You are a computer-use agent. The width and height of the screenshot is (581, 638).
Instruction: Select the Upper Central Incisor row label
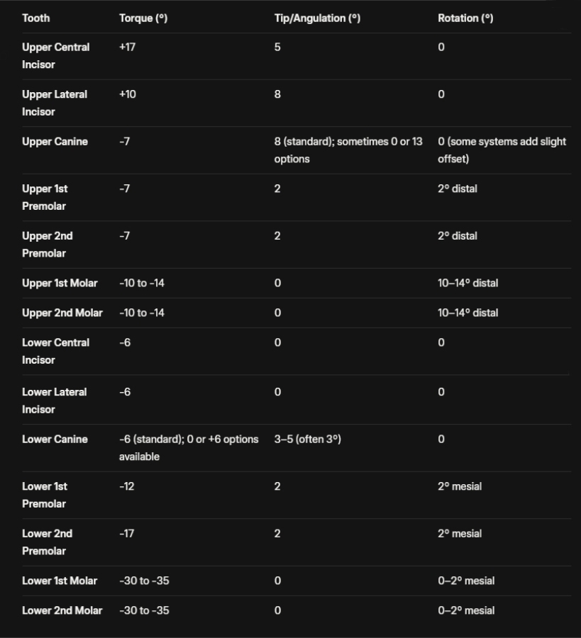tap(55, 56)
